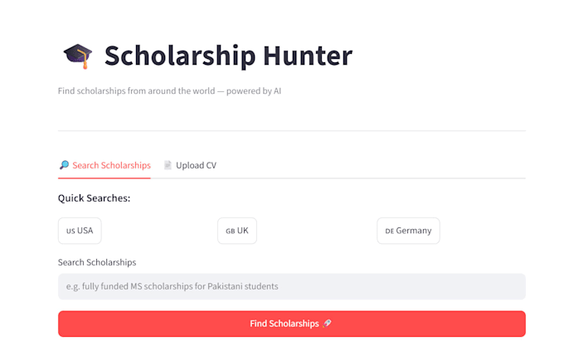Choose the UK quick search button
564x346 pixels.
pos(237,231)
